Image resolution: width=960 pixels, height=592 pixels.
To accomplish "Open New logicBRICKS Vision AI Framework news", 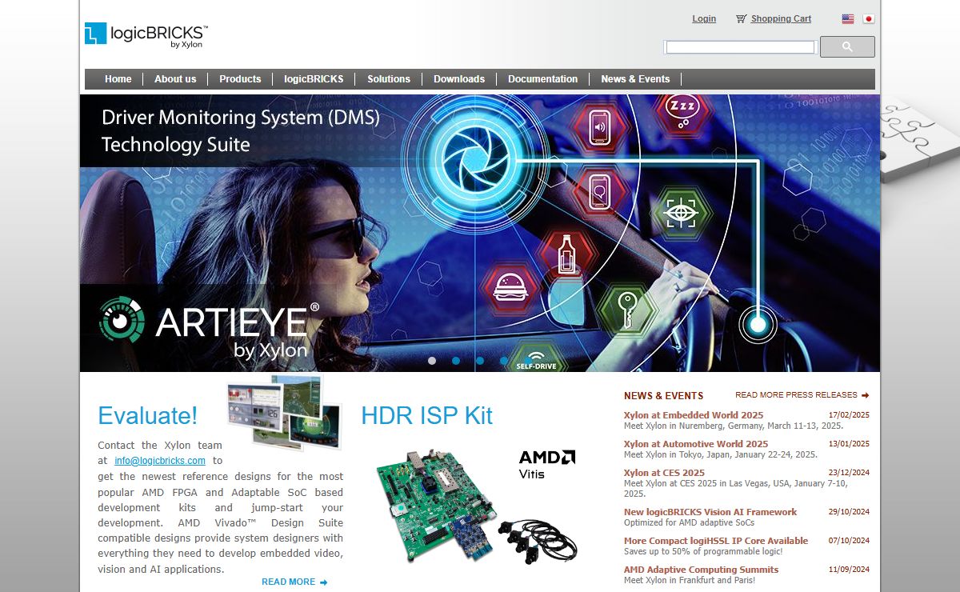I will (710, 512).
